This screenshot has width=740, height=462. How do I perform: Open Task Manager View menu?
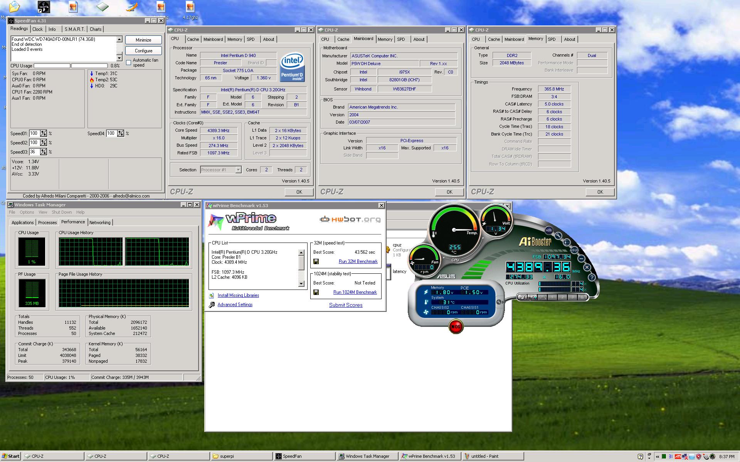[43, 212]
